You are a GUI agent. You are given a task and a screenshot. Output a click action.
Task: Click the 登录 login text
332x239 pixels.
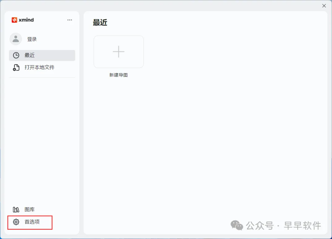click(32, 39)
